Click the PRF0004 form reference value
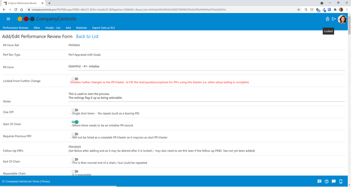 [x=74, y=45]
